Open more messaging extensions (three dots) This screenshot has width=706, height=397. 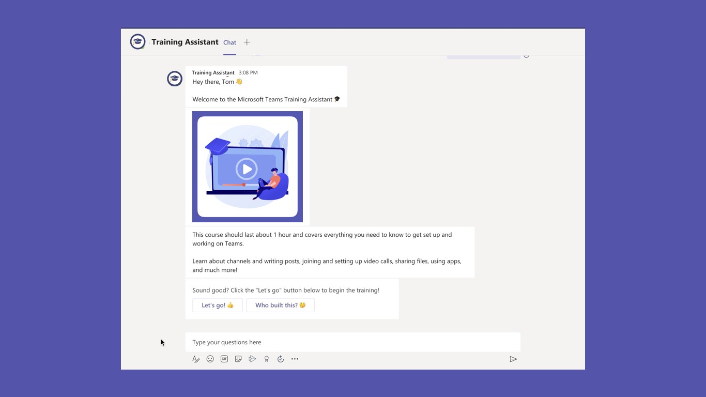(x=295, y=359)
